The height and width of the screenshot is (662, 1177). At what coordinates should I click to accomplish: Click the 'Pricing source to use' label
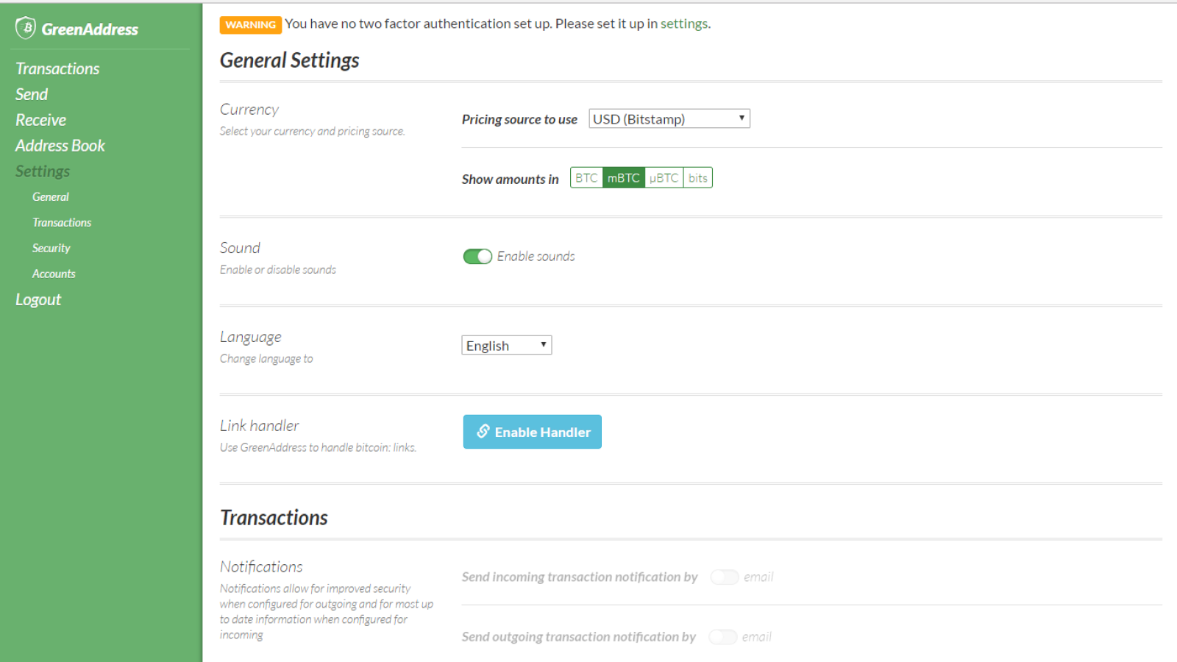[519, 119]
